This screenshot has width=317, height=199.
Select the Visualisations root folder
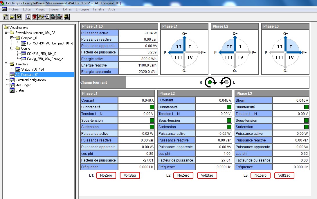pyautogui.click(x=19, y=28)
